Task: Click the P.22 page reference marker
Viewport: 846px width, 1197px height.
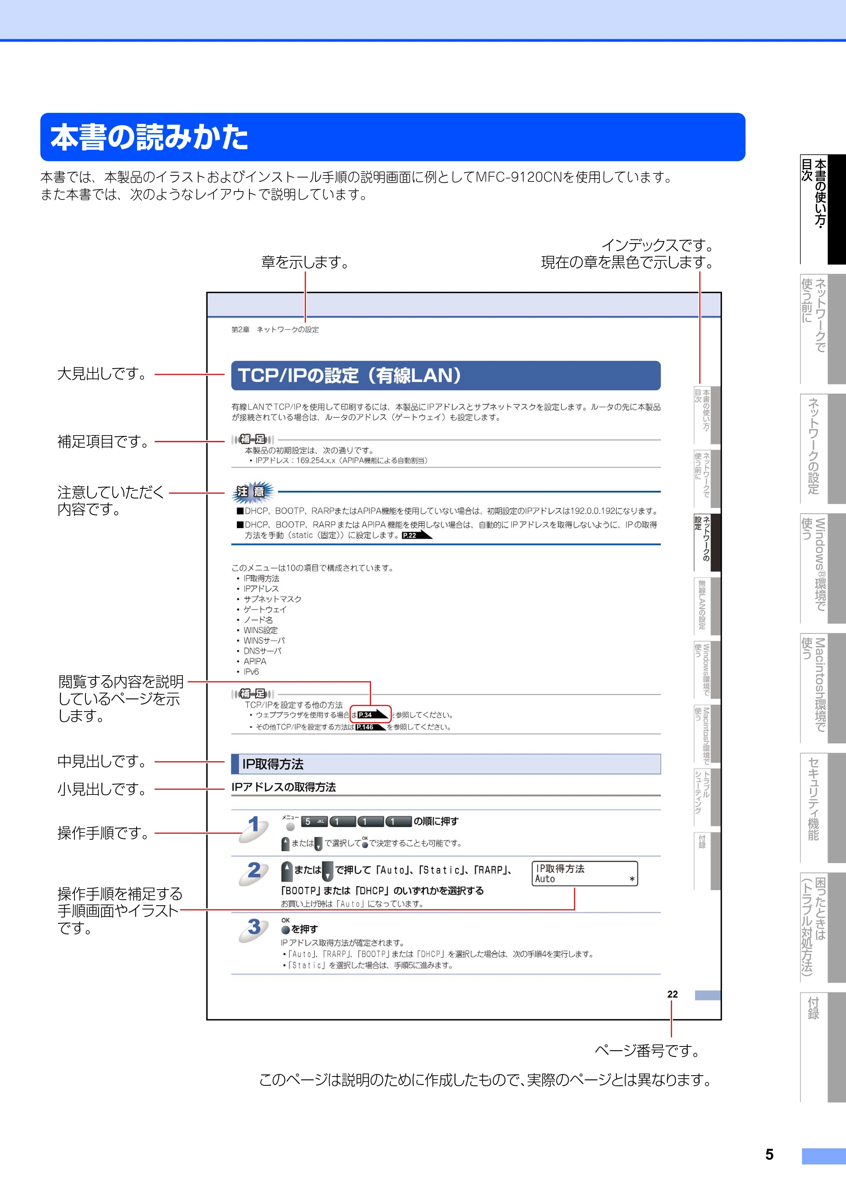Action: point(417,535)
